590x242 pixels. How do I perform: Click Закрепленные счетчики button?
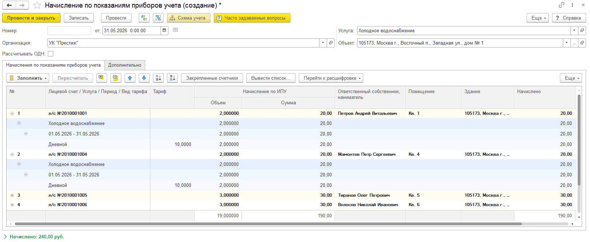coord(212,78)
